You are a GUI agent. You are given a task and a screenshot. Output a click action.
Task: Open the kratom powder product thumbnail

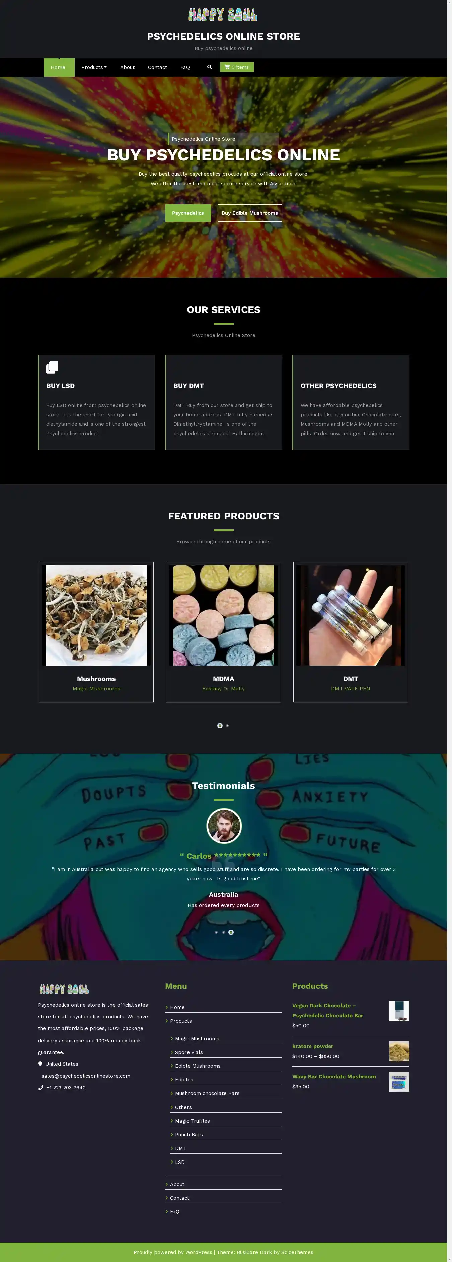(x=399, y=1051)
